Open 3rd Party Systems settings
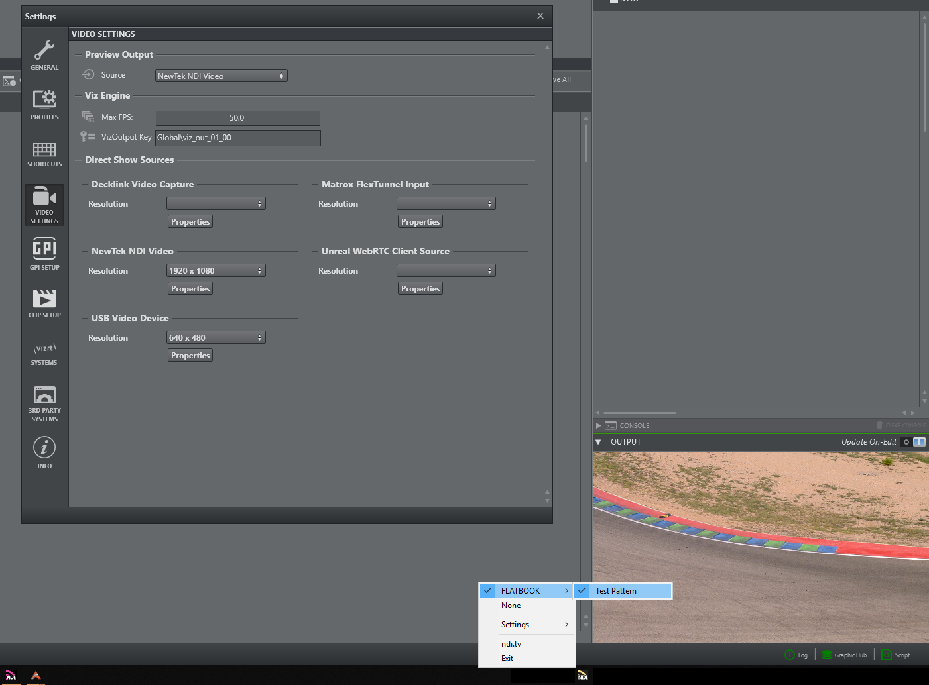929x685 pixels. pyautogui.click(x=44, y=403)
